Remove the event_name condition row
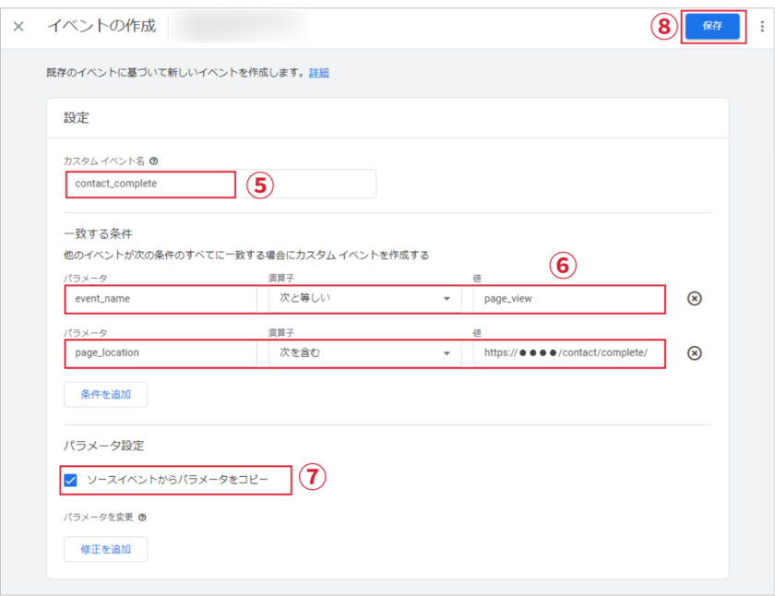This screenshot has width=775, height=596. 695,299
